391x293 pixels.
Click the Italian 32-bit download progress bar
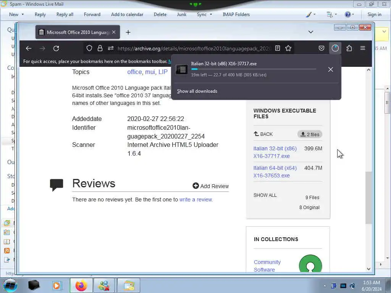point(254,69)
